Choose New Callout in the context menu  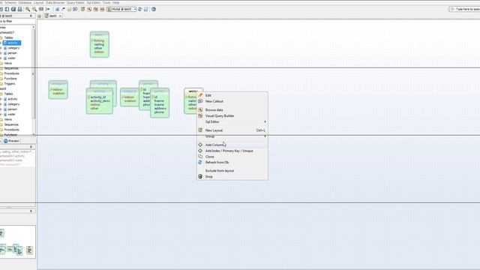click(x=232, y=101)
